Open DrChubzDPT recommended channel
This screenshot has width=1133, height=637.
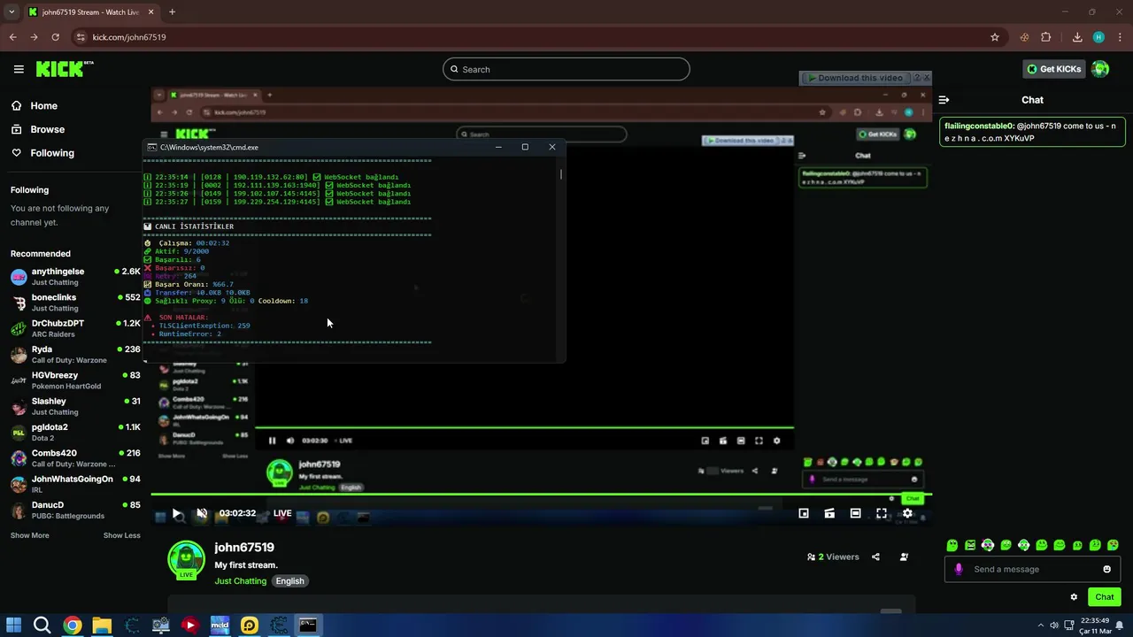tap(75, 328)
